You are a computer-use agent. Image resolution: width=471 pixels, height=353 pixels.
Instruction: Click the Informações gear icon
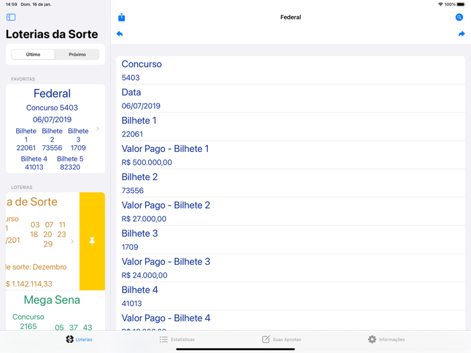tap(372, 340)
